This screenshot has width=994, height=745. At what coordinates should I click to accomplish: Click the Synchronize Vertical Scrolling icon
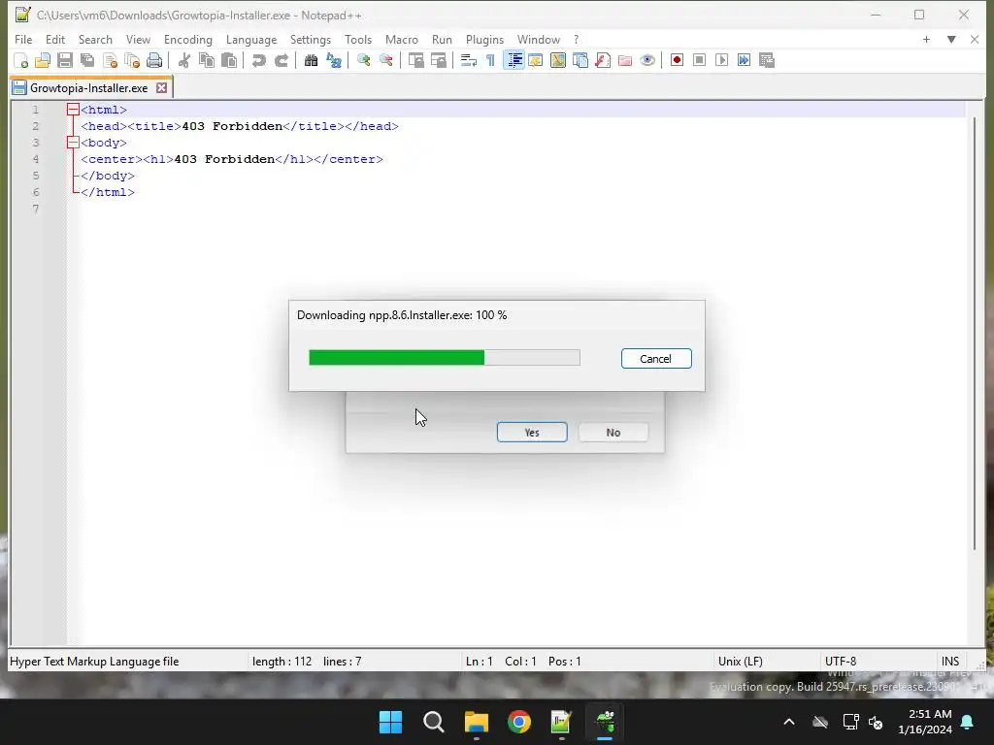point(415,60)
